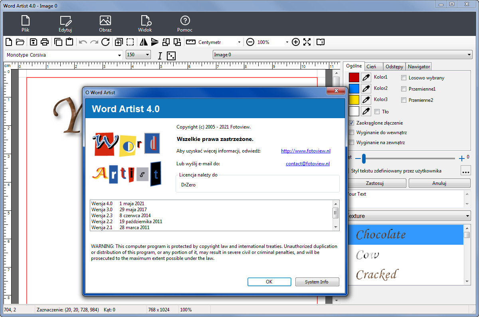This screenshot has width=479, height=317.
Task: Select the Ogólne tab
Action: pos(354,66)
